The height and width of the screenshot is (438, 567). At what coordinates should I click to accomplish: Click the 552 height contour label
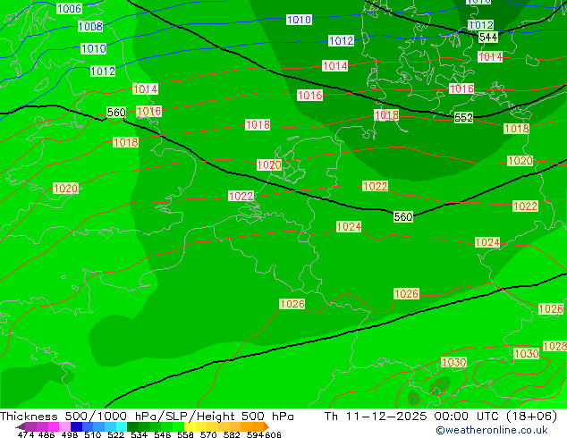pos(463,117)
